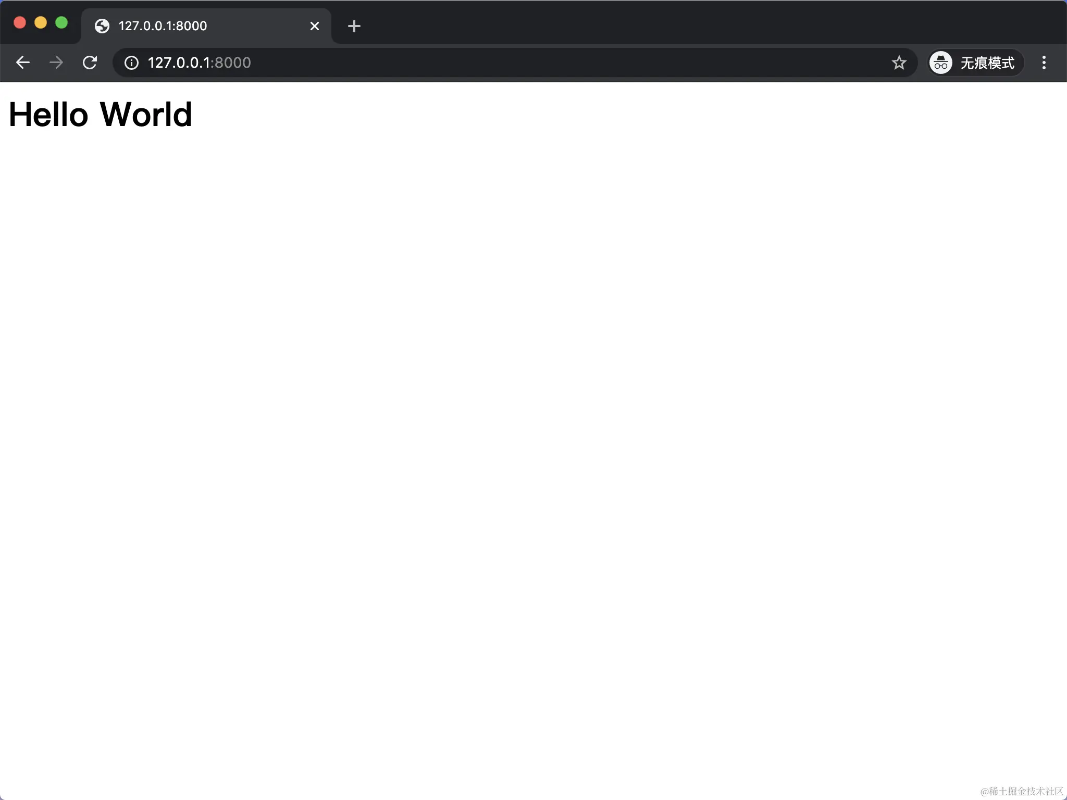The width and height of the screenshot is (1067, 800).
Task: Reload the current page
Action: tap(90, 62)
